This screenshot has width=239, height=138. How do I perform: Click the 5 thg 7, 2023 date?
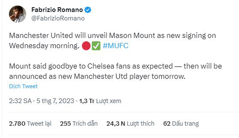(x=55, y=101)
